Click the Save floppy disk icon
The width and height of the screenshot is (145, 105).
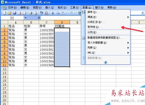(x=14, y=13)
